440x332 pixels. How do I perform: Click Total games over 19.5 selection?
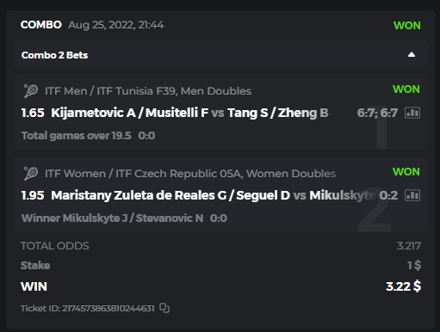pyautogui.click(x=77, y=136)
